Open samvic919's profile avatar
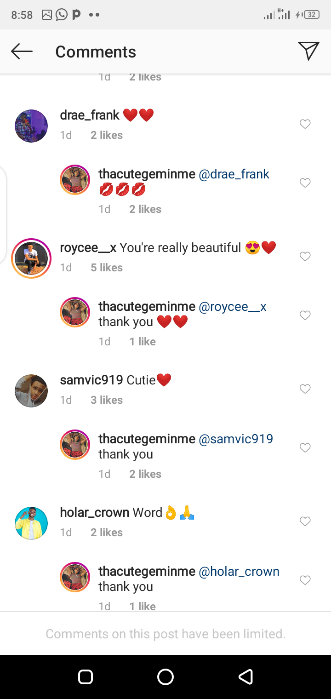 31,391
